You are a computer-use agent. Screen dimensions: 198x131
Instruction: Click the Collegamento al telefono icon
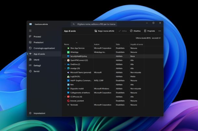[68, 93]
